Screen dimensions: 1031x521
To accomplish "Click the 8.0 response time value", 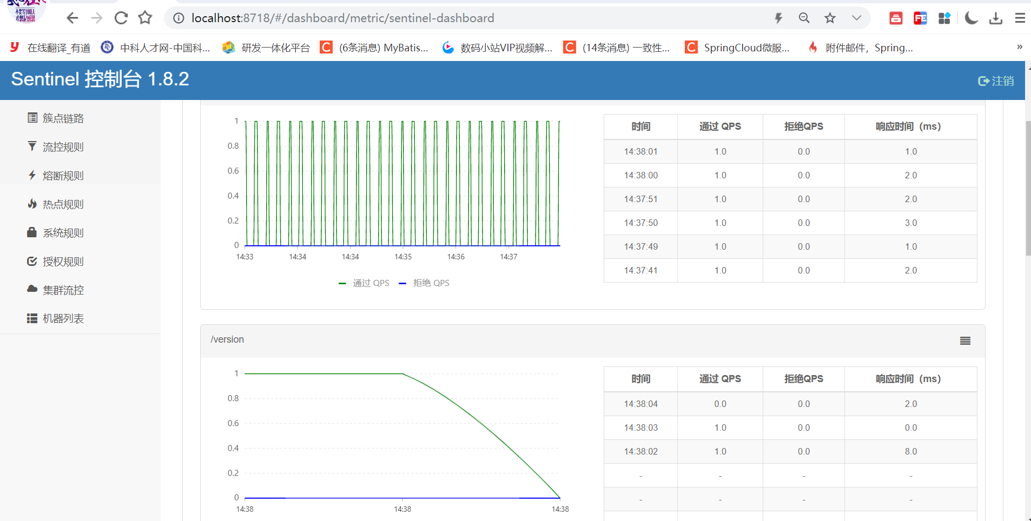I will coord(911,451).
